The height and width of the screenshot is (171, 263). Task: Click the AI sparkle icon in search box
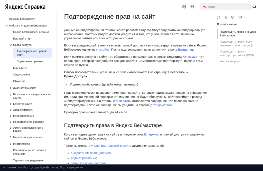click(204, 6)
